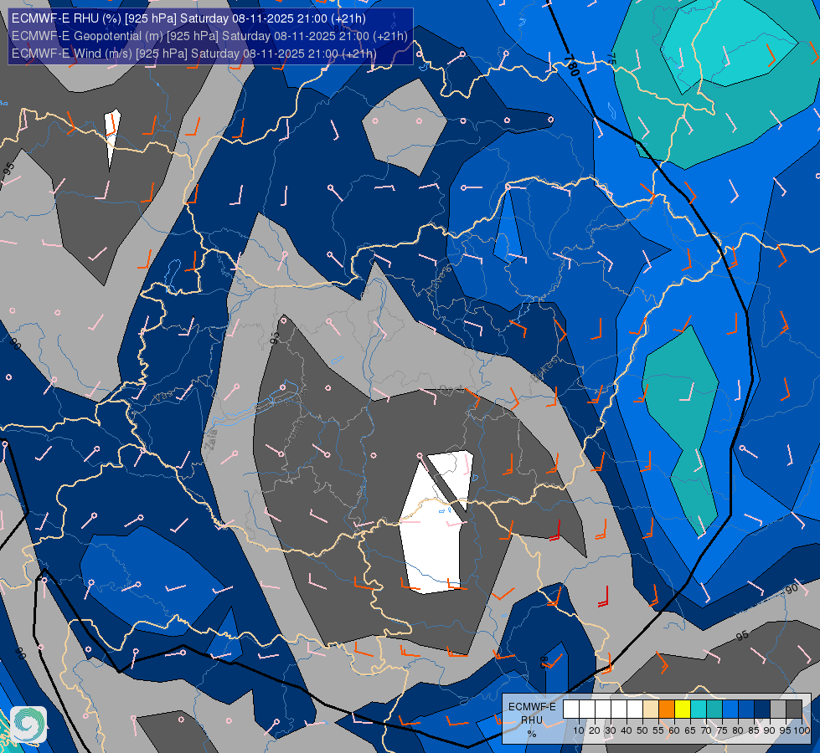Click the legend tick label 60
Image resolution: width=820 pixels, height=753 pixels.
674,730
